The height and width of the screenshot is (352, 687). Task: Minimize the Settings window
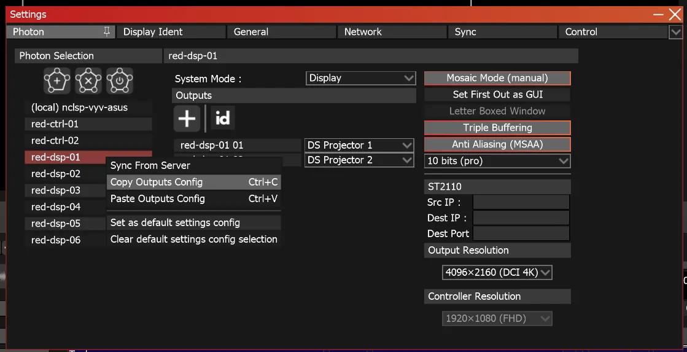658,15
